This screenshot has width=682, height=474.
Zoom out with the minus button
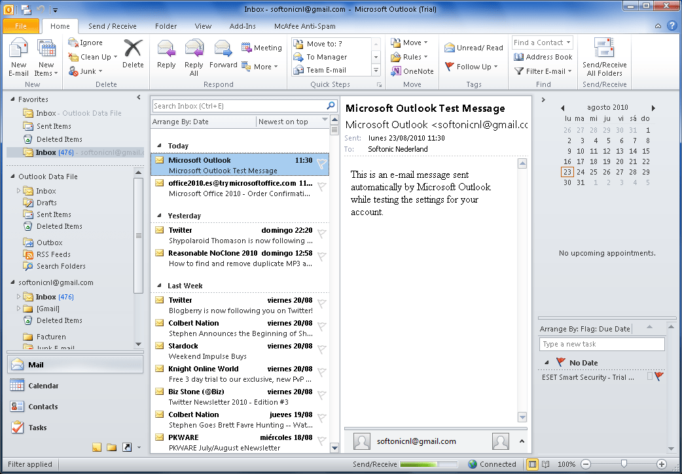(x=586, y=464)
